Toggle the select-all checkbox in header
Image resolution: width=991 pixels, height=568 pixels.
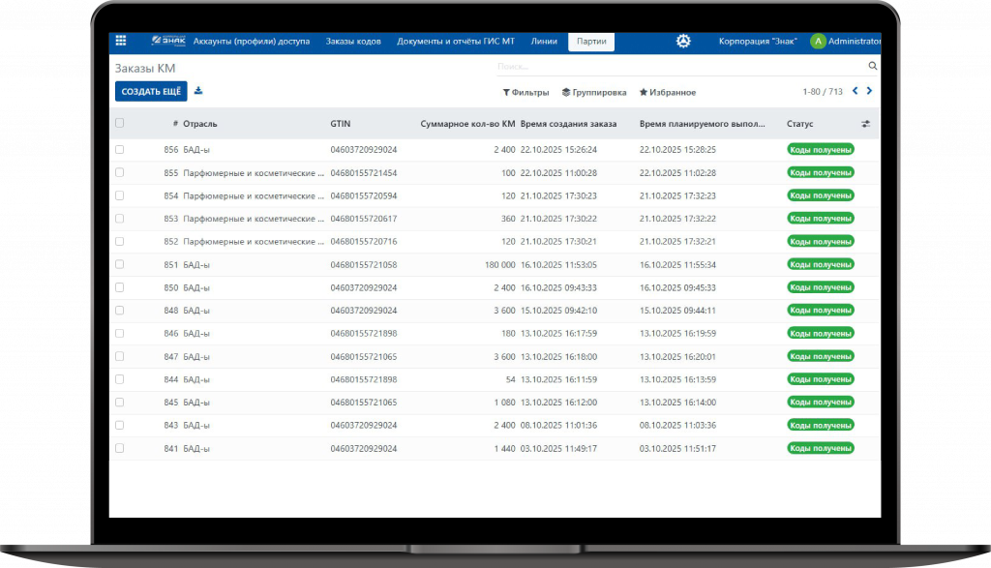[x=120, y=123]
